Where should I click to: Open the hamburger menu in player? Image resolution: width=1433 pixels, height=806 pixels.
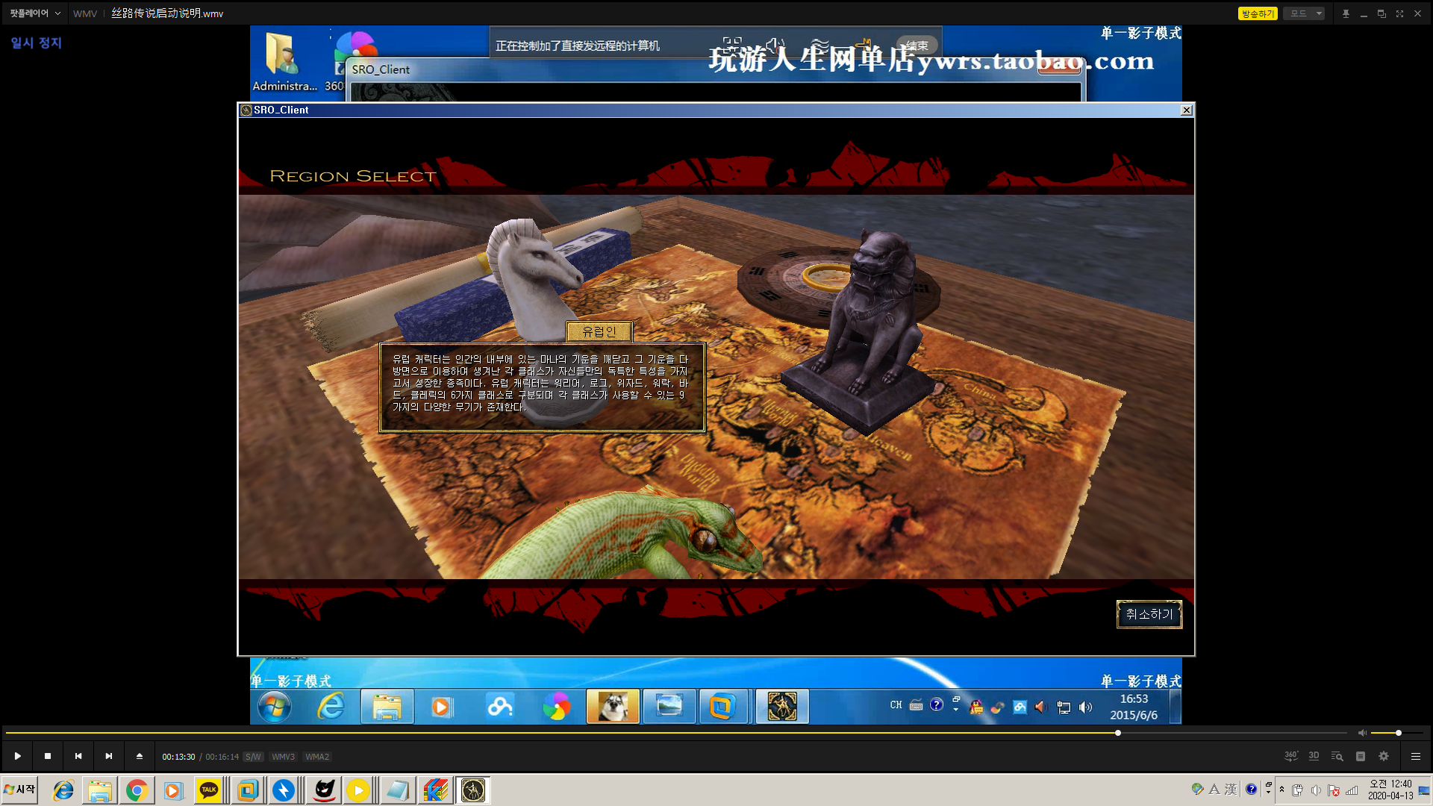pos(1415,756)
